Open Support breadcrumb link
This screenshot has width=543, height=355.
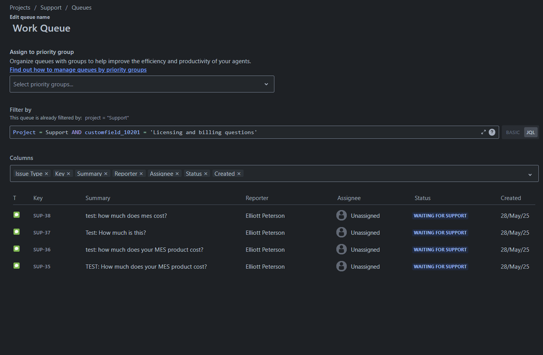pos(51,8)
